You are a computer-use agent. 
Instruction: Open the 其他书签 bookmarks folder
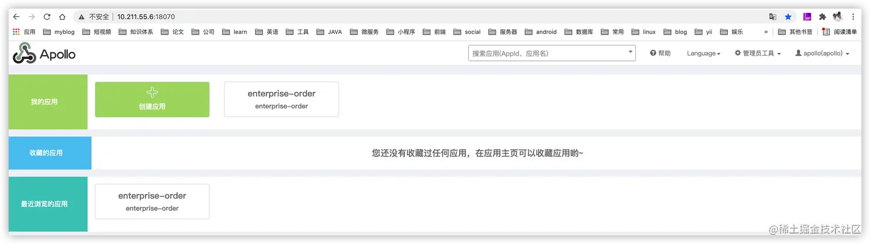coord(796,32)
